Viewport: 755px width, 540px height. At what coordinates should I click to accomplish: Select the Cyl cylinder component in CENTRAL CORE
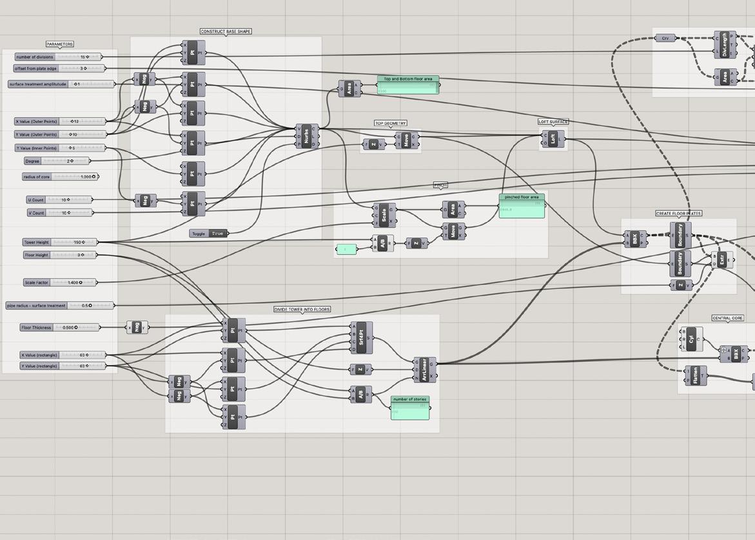[x=691, y=339]
